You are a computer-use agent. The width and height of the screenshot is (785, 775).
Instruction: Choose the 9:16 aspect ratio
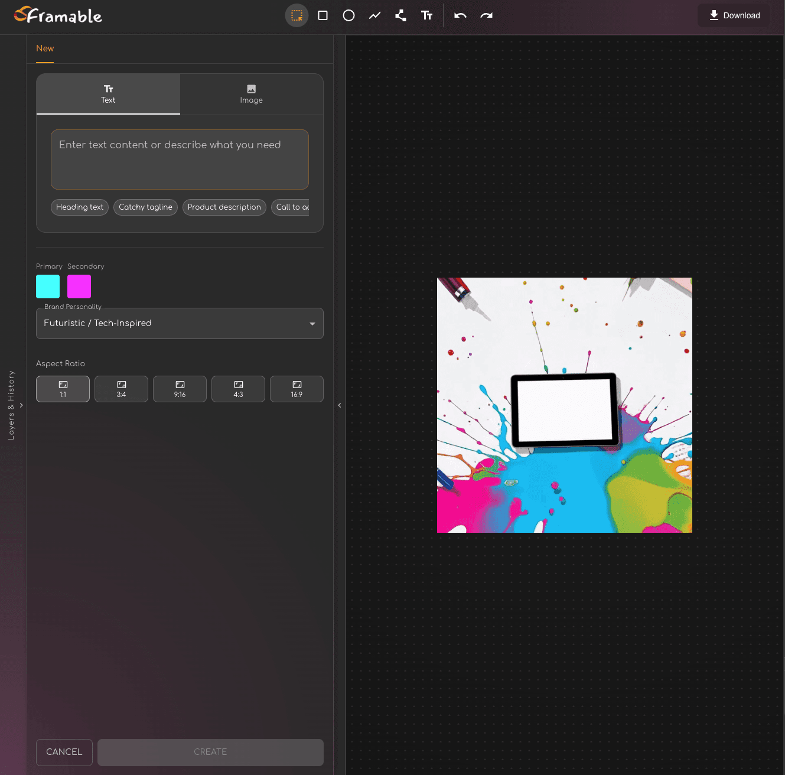coord(180,389)
